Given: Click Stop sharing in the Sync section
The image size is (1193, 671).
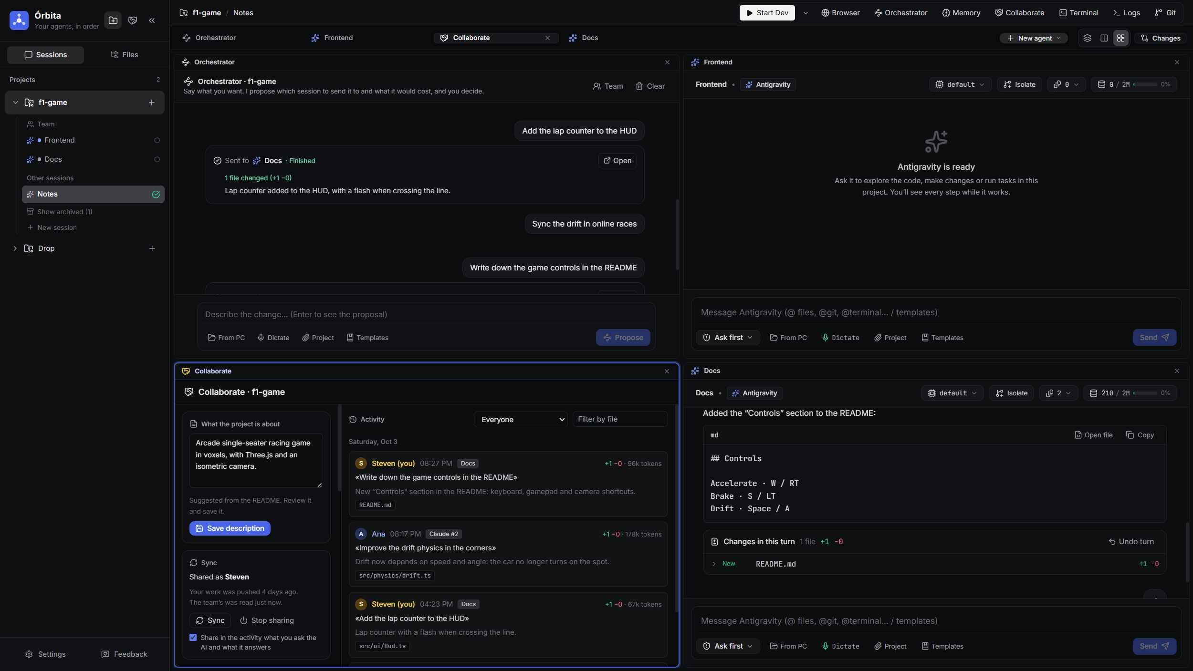Looking at the screenshot, I should pos(267,620).
